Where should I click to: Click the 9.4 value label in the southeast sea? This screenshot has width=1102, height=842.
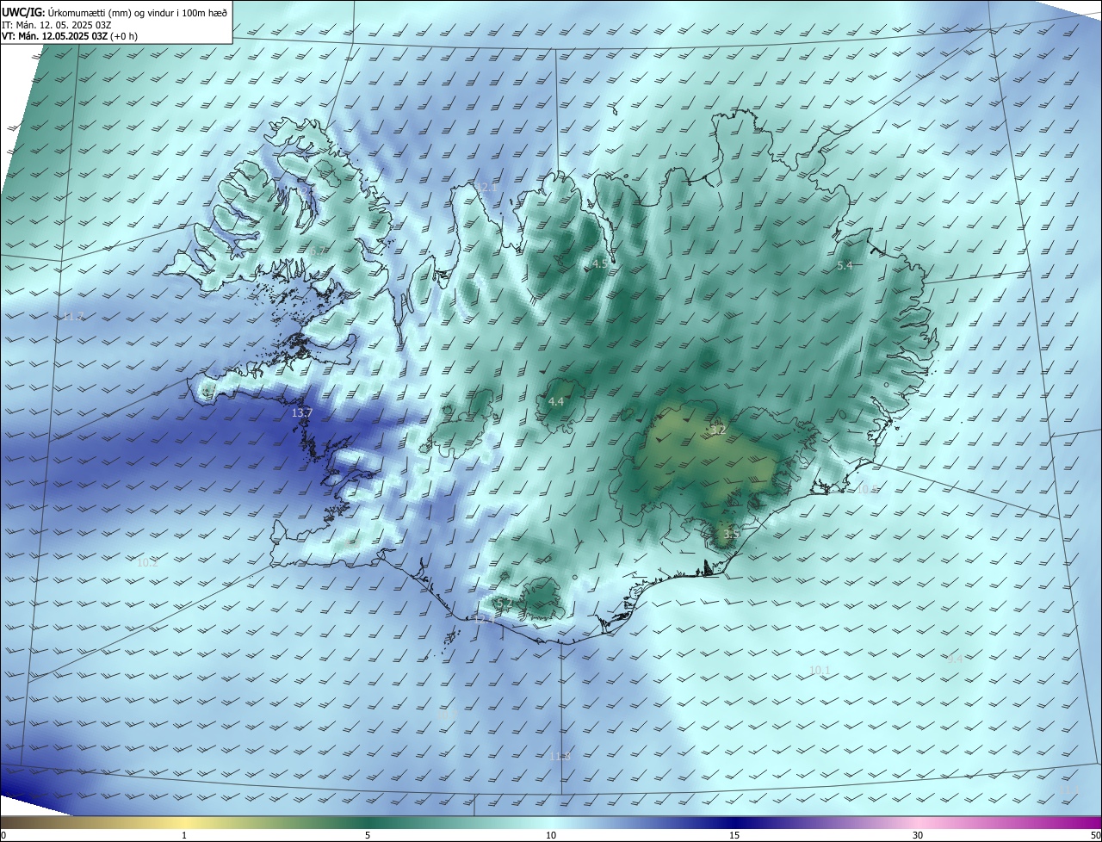point(955,659)
